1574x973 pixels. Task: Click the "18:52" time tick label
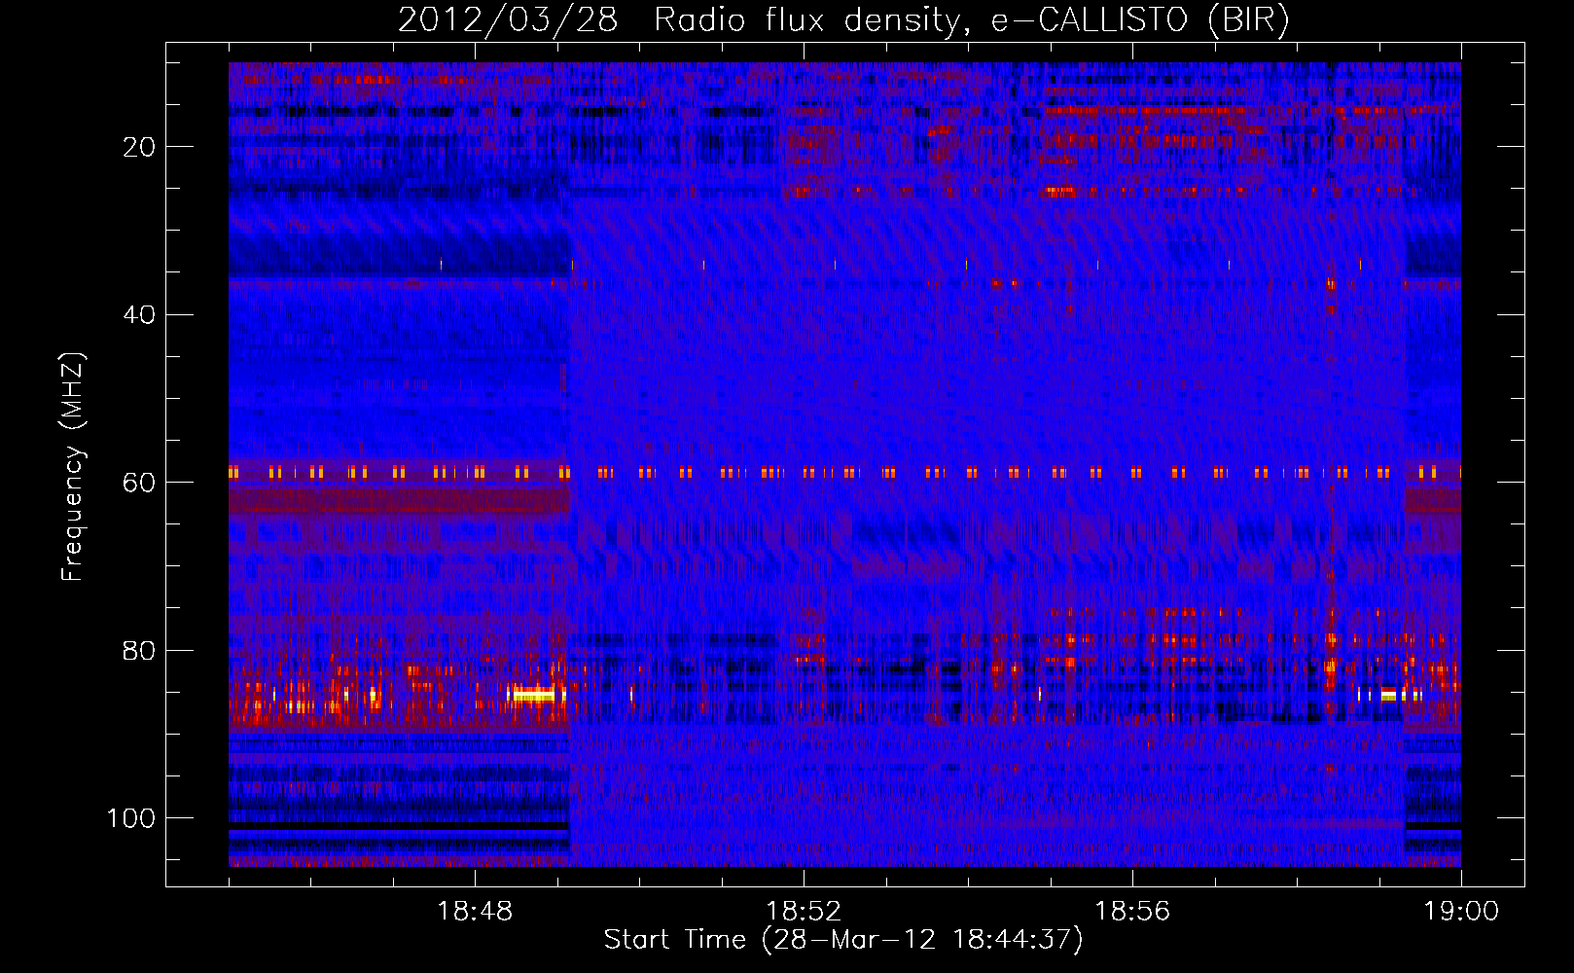coord(804,912)
